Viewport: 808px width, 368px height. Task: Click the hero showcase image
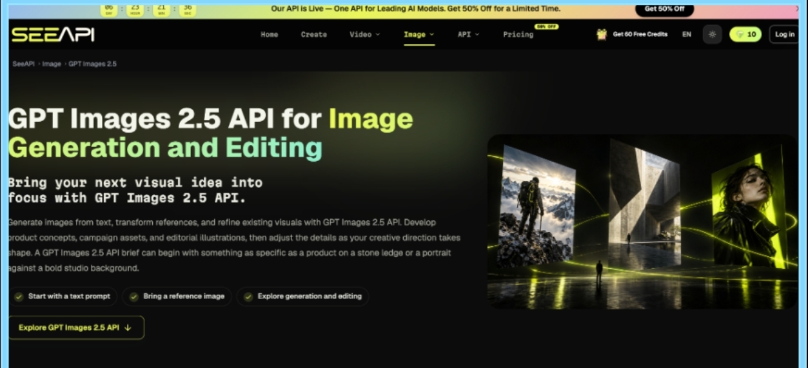click(x=642, y=221)
